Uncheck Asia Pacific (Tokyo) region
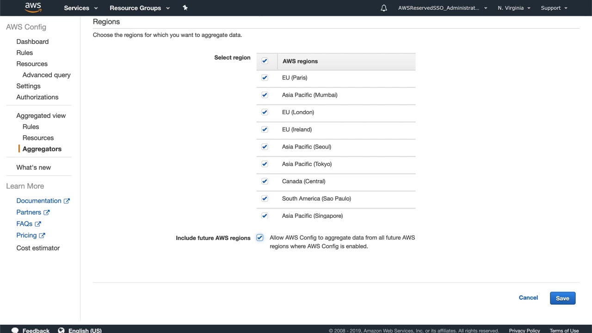This screenshot has width=592, height=333. (x=265, y=164)
